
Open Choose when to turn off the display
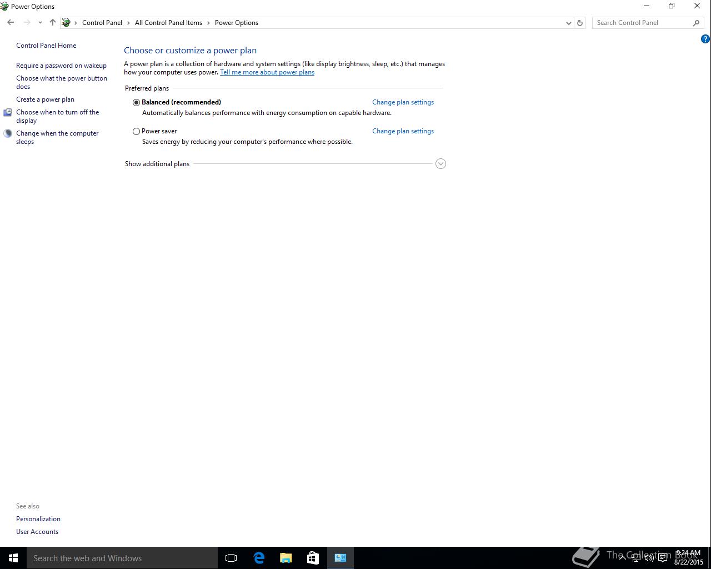(x=57, y=116)
